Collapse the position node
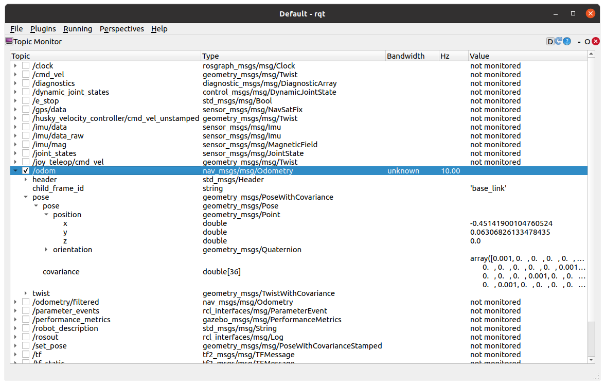Screen dimensions: 605x385 pos(46,215)
